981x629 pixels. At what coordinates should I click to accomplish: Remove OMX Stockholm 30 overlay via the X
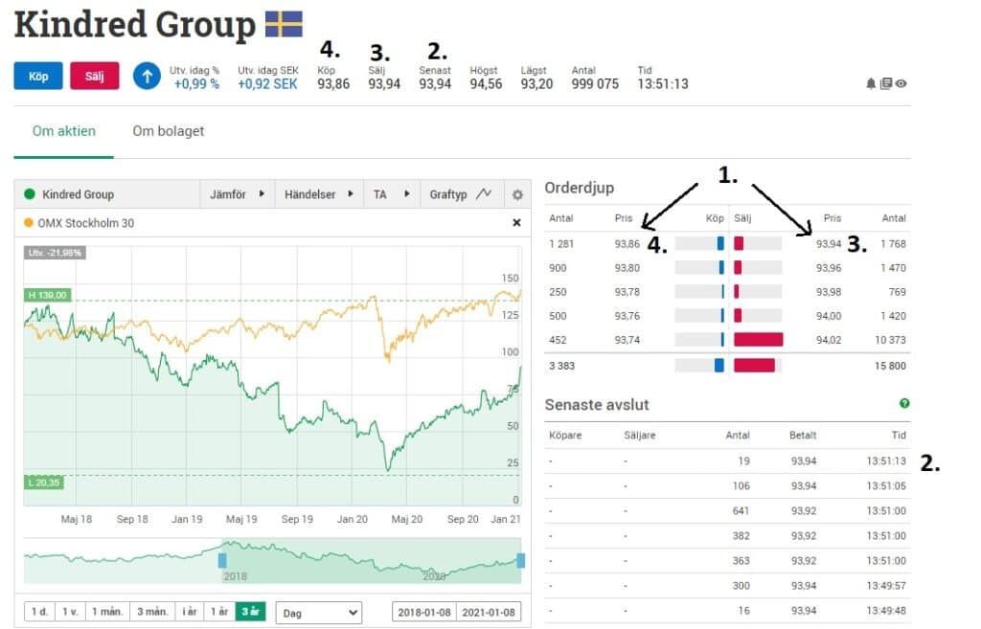[516, 222]
